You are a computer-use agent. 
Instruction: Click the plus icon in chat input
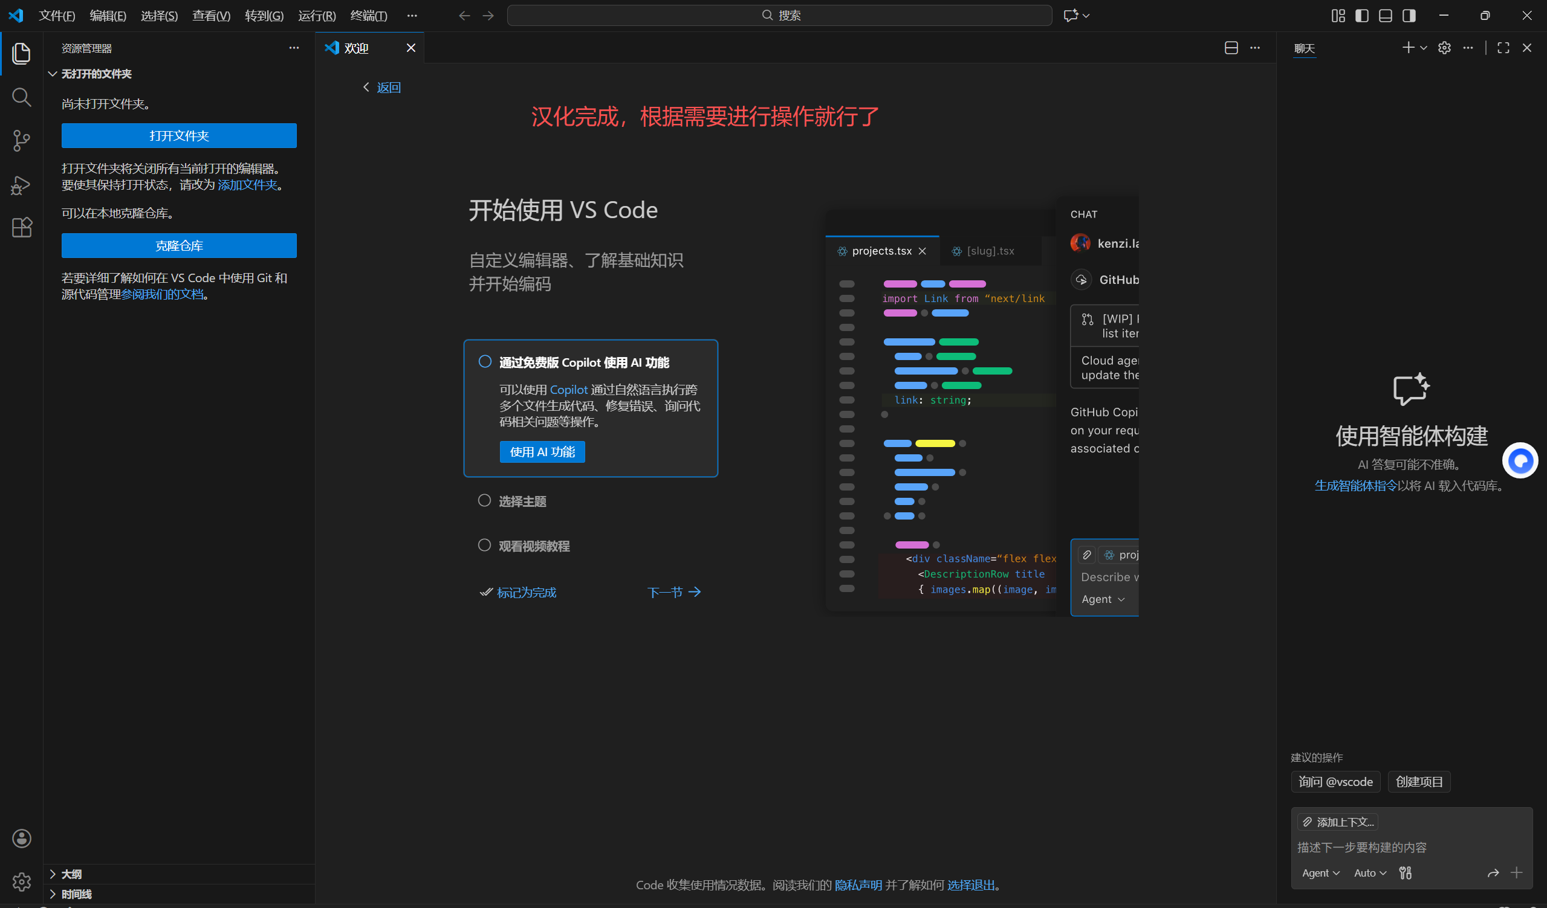pos(1516,872)
